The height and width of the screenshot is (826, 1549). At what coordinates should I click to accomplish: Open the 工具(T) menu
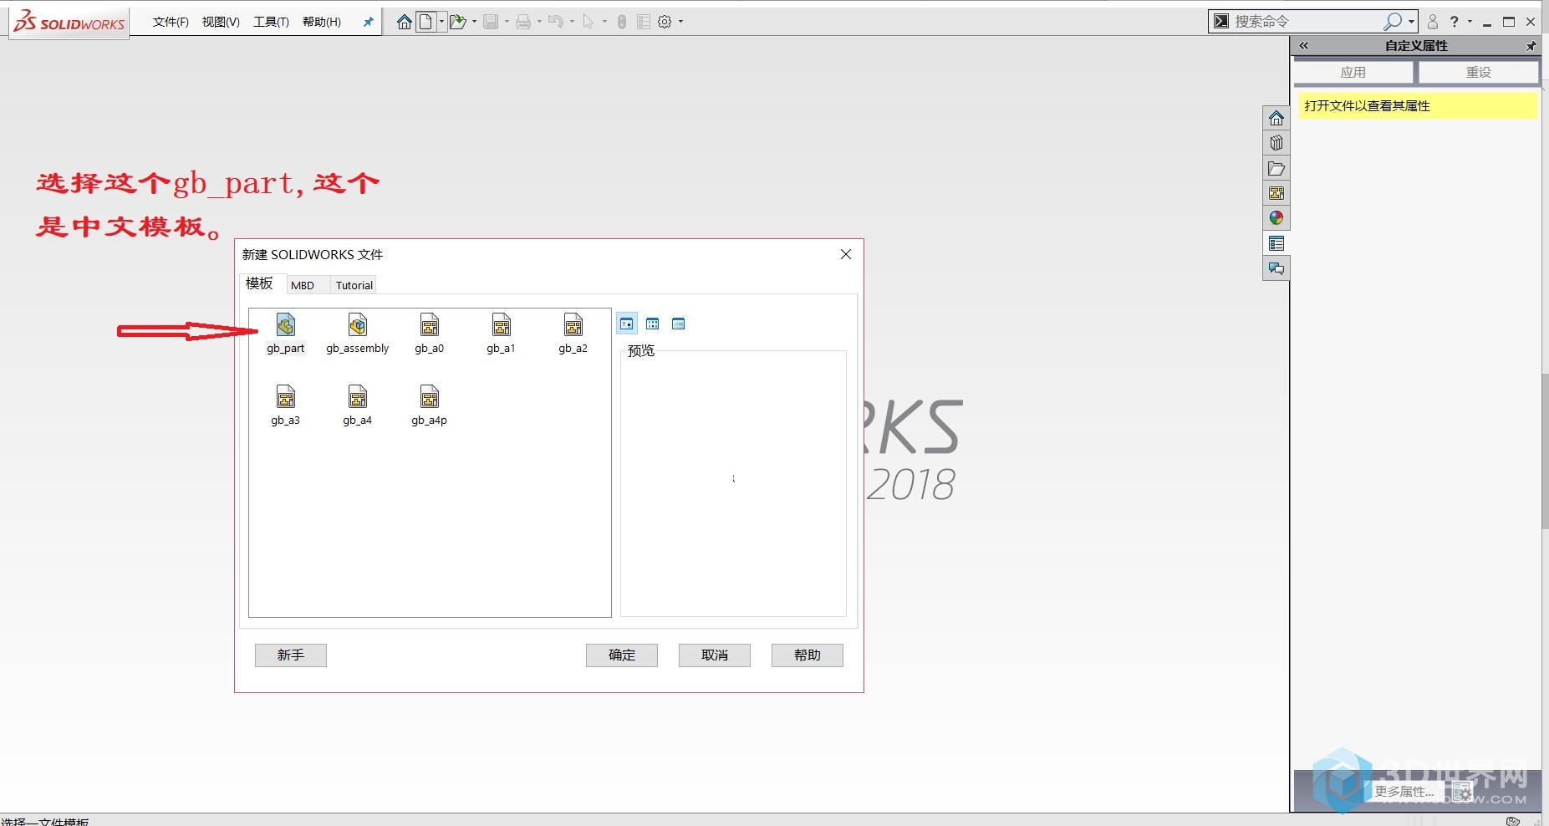click(x=271, y=22)
